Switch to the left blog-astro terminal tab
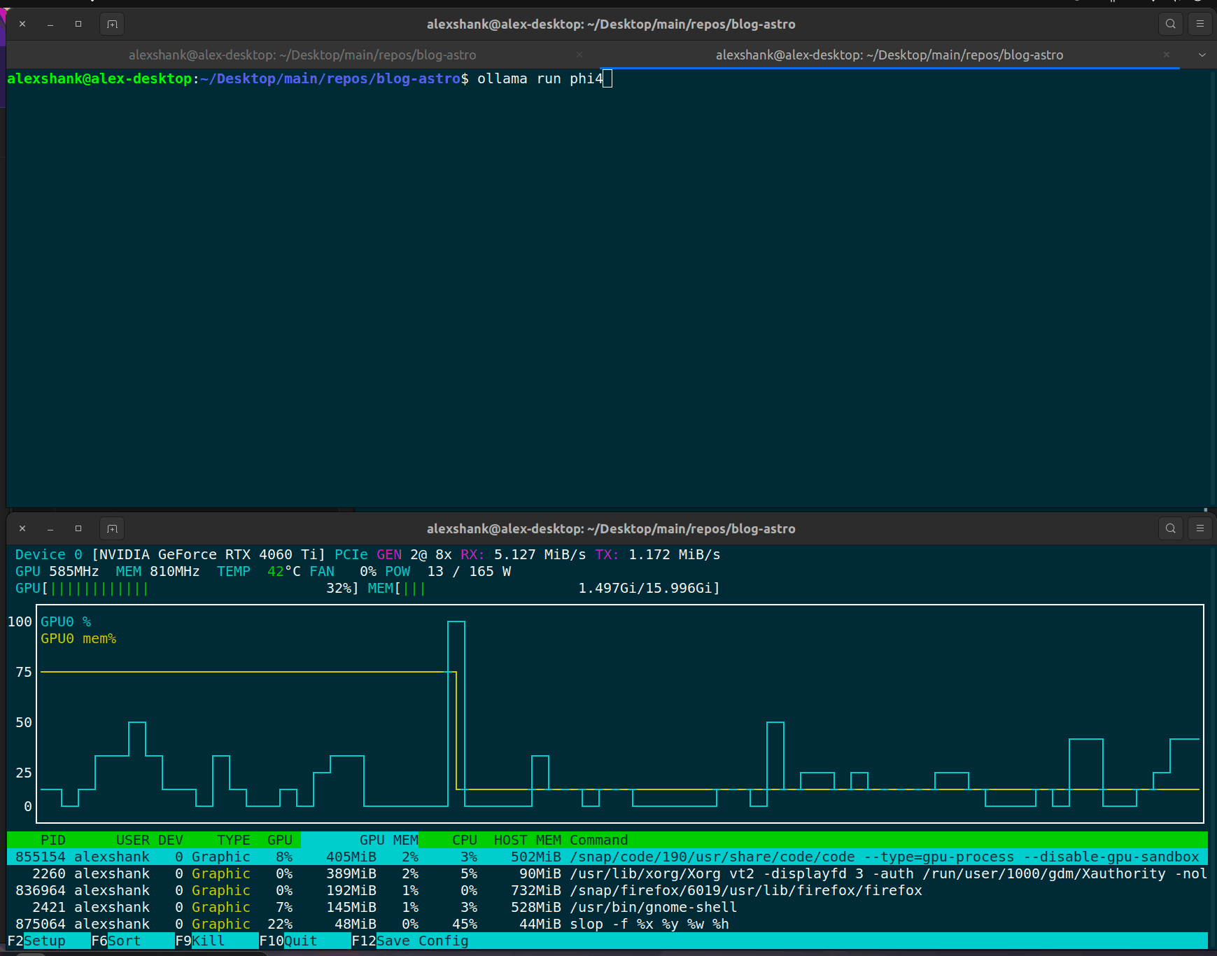The height and width of the screenshot is (956, 1217). [302, 55]
